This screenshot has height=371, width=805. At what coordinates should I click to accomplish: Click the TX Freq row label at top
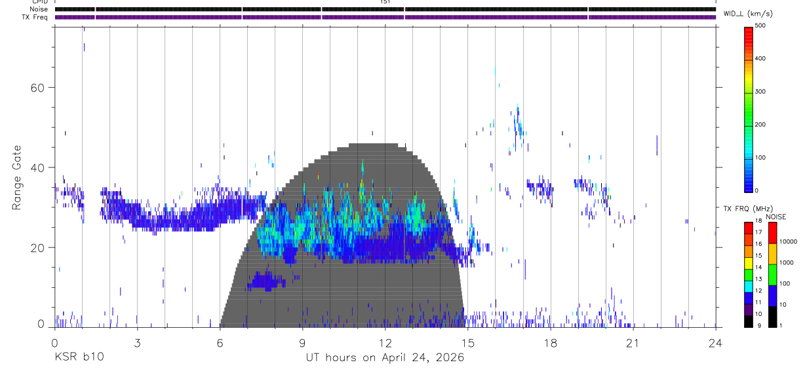(35, 17)
